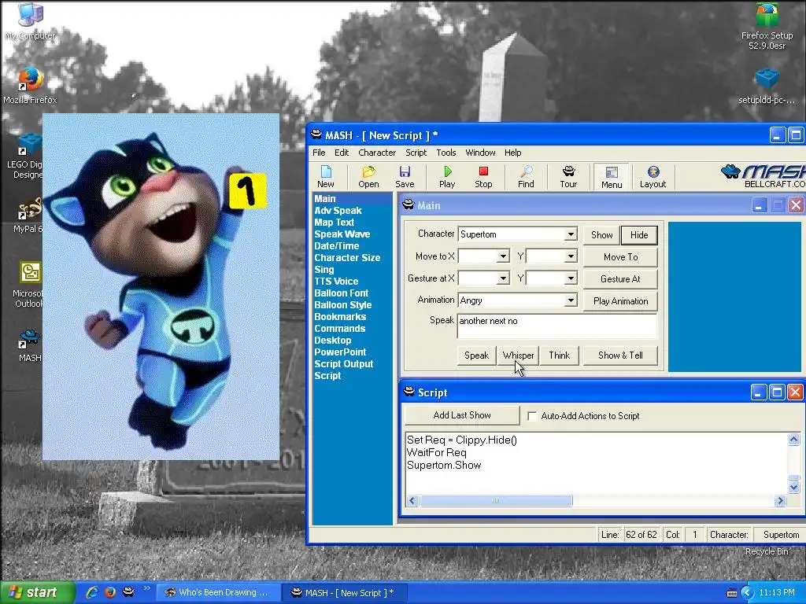Click the Think button
Image resolution: width=806 pixels, height=604 pixels.
pyautogui.click(x=560, y=355)
